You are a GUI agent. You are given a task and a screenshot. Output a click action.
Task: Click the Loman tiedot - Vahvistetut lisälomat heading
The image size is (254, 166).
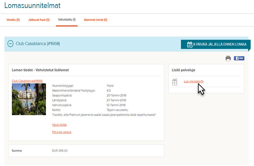pos(40,70)
